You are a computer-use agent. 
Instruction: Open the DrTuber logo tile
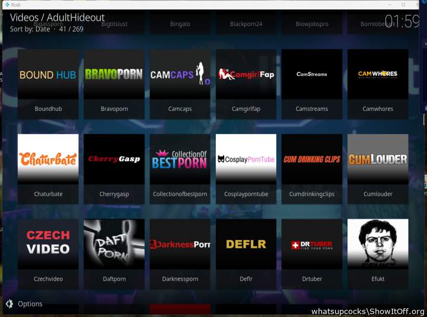tap(312, 244)
